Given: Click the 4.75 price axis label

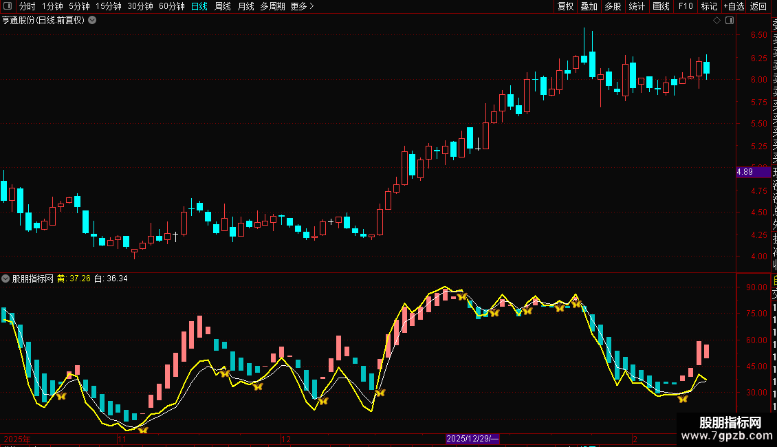Looking at the screenshot, I should (758, 190).
